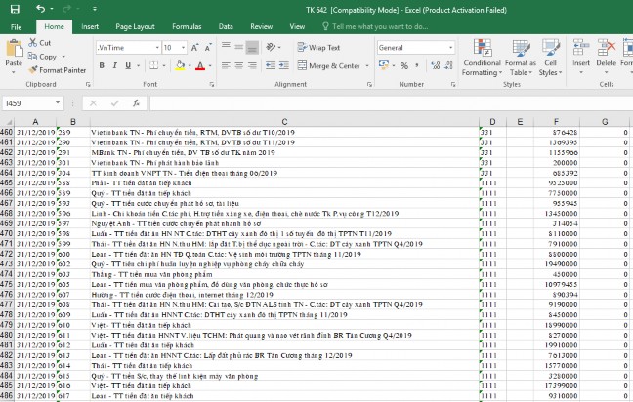This screenshot has height=402, width=633.
Task: Open the File backstage menu
Action: tap(16, 27)
